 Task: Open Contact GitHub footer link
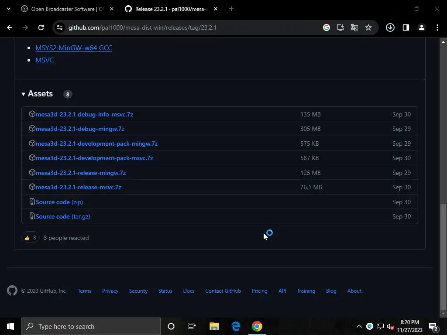point(223,291)
